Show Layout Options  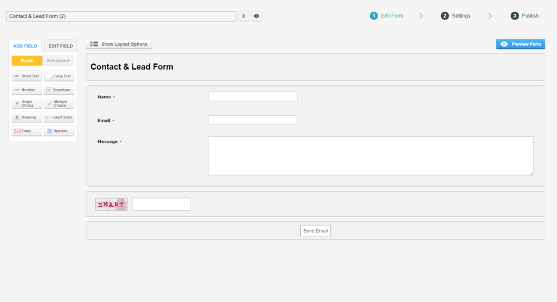pyautogui.click(x=119, y=44)
